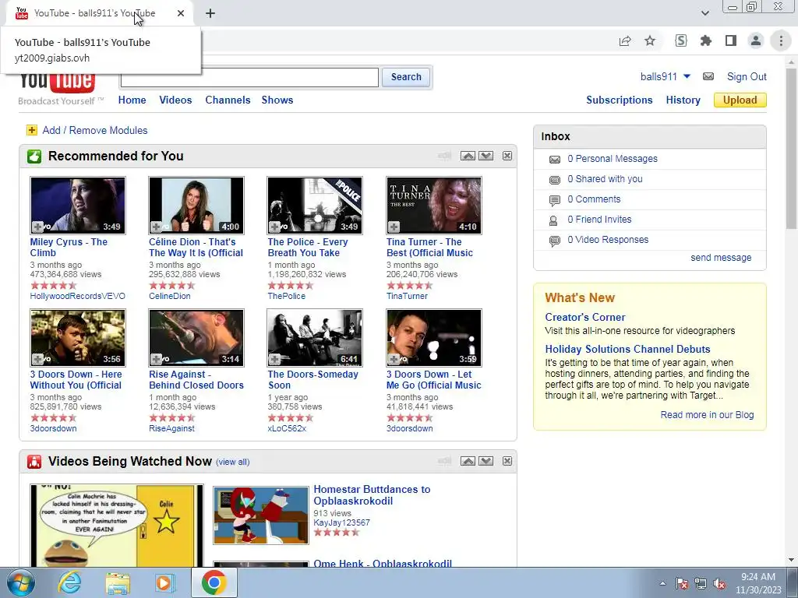This screenshot has width=798, height=598.
Task: Go to the Home tab
Action: 132,100
